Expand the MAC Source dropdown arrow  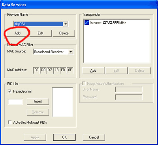(71, 52)
